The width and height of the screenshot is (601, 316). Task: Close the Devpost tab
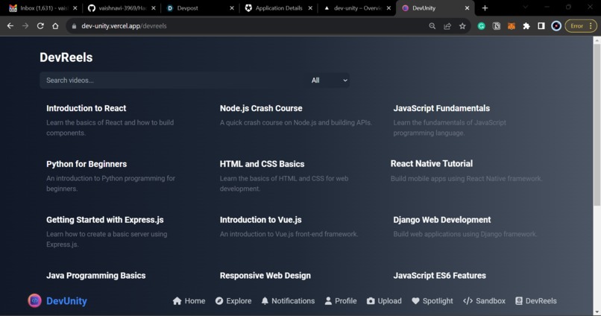pos(232,8)
